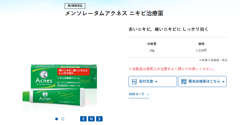Pause the image slideshow
Image resolution: width=240 pixels, height=125 pixels.
91,119
